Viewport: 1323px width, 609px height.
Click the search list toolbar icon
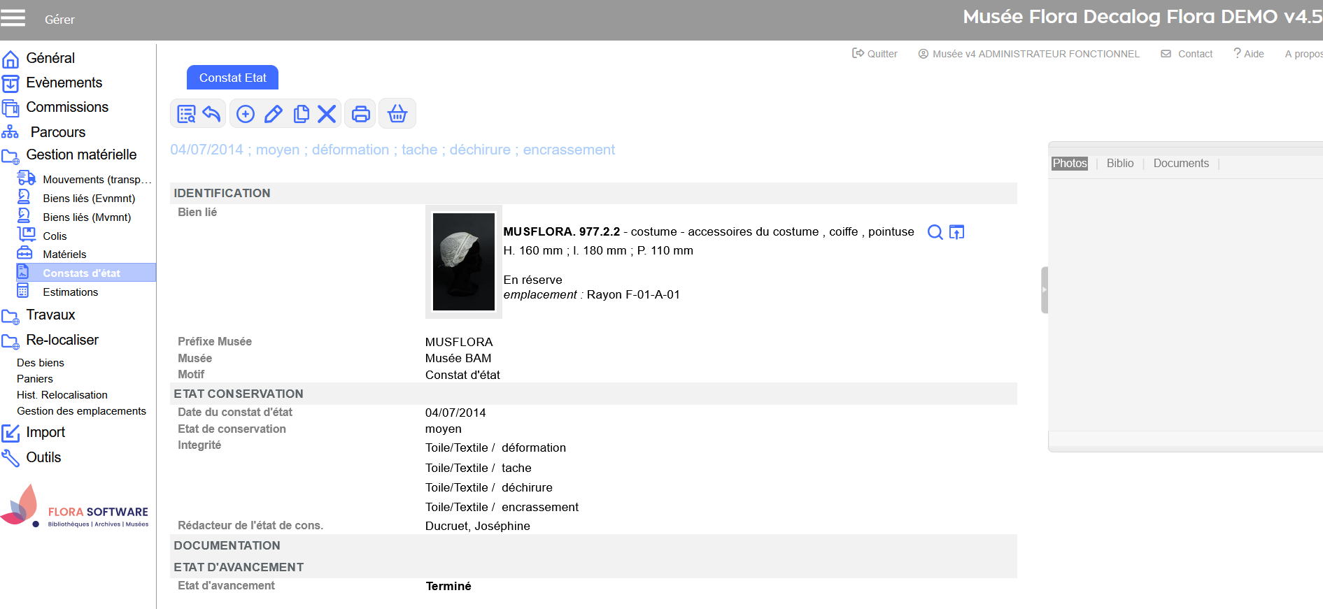186,114
